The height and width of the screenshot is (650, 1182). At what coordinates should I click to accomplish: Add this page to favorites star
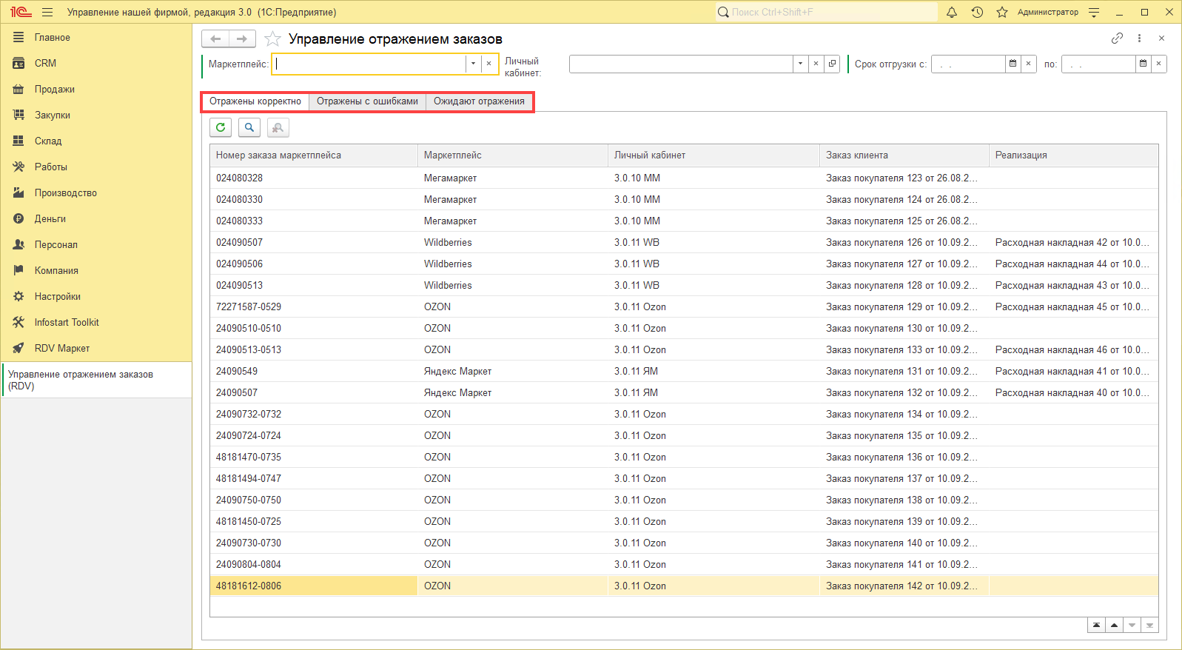click(272, 39)
